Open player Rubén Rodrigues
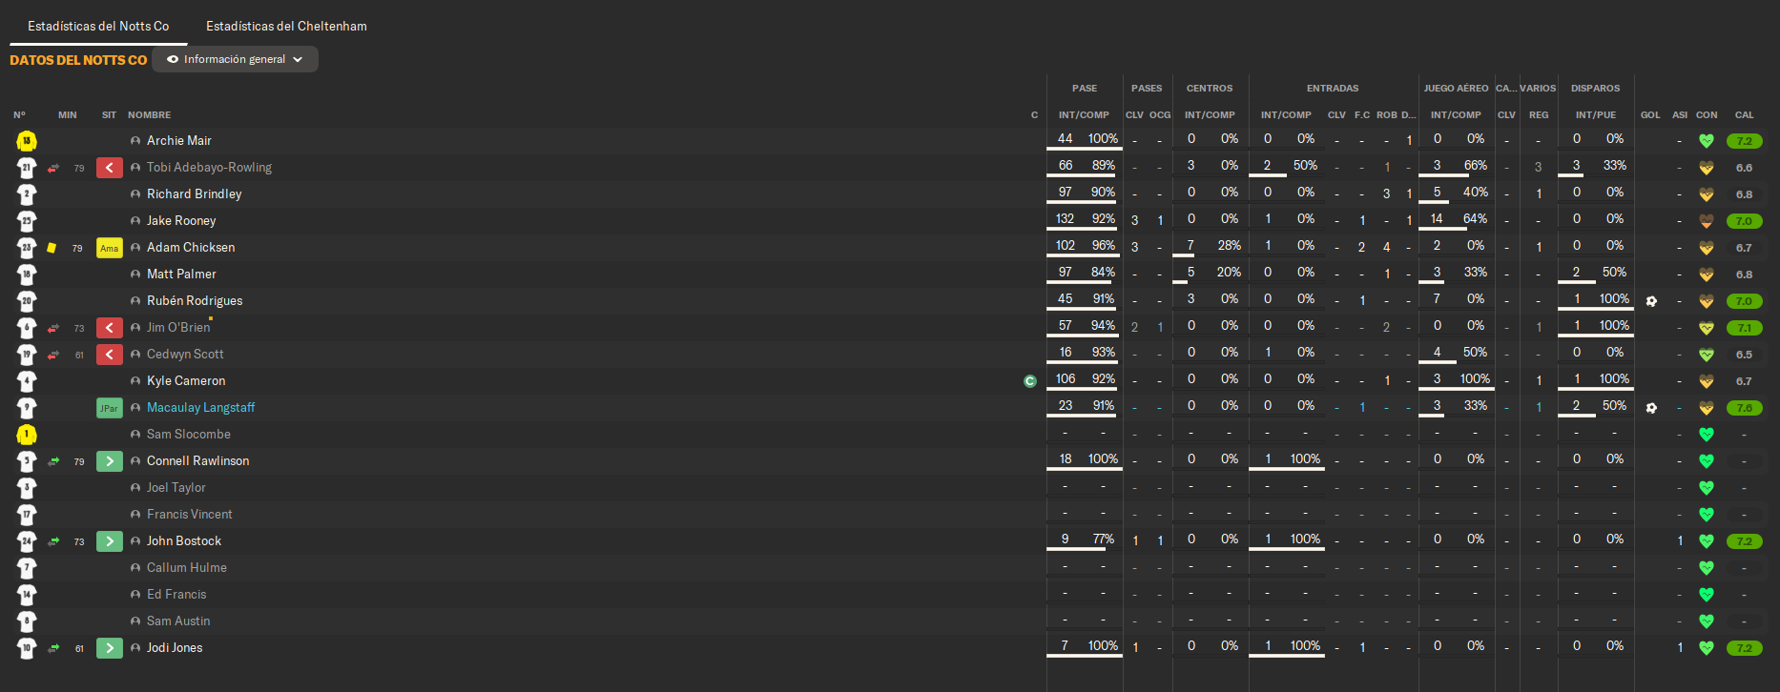 coord(195,301)
